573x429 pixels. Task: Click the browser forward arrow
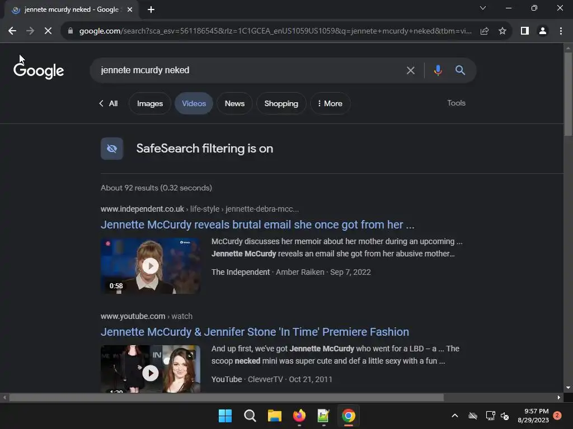pos(30,31)
